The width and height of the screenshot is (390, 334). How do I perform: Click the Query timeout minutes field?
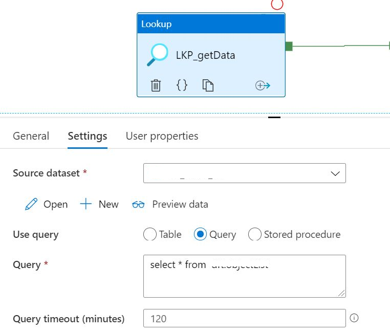pyautogui.click(x=245, y=318)
